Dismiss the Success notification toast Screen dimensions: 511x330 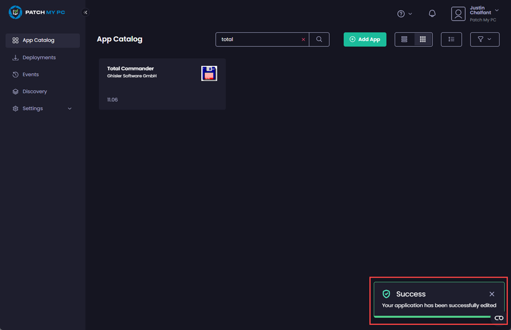click(x=492, y=294)
